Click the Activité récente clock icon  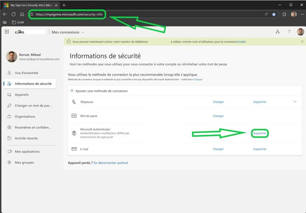click(9, 138)
